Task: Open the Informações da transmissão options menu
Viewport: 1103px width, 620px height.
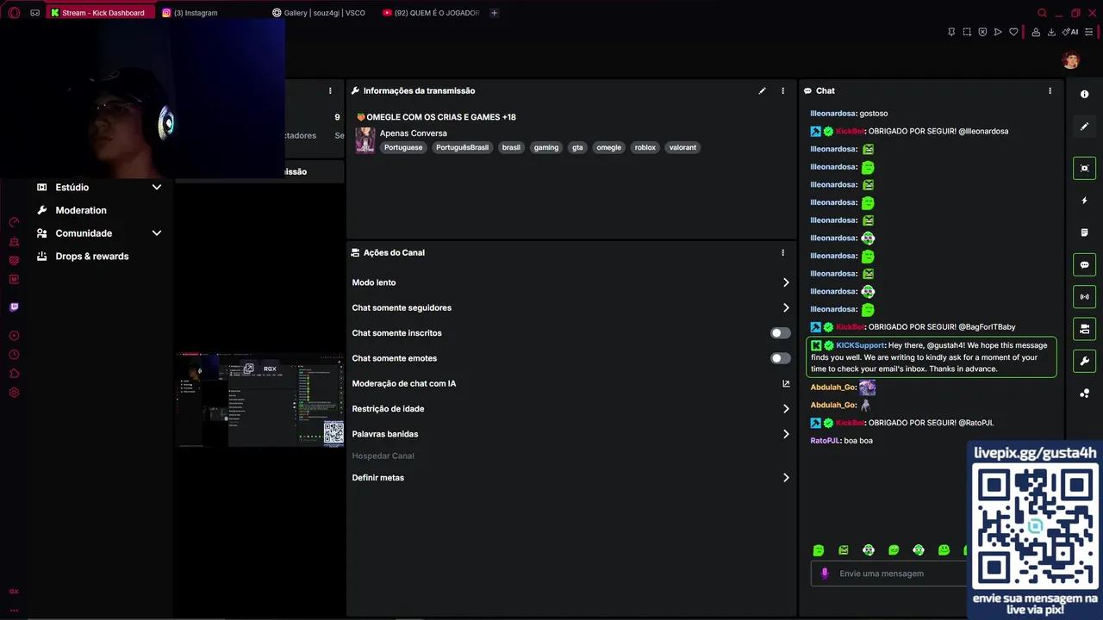Action: (782, 90)
